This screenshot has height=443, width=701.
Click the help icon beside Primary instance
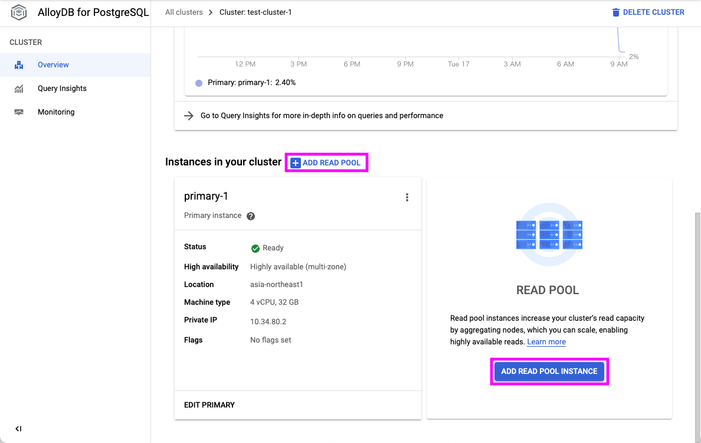pyautogui.click(x=251, y=216)
